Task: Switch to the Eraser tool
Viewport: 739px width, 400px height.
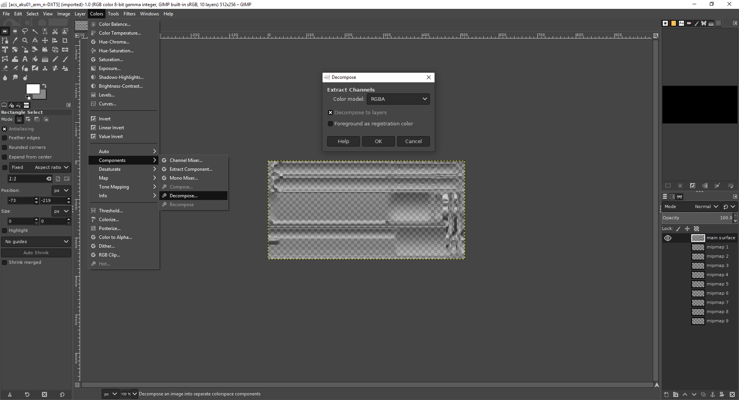Action: (5, 68)
